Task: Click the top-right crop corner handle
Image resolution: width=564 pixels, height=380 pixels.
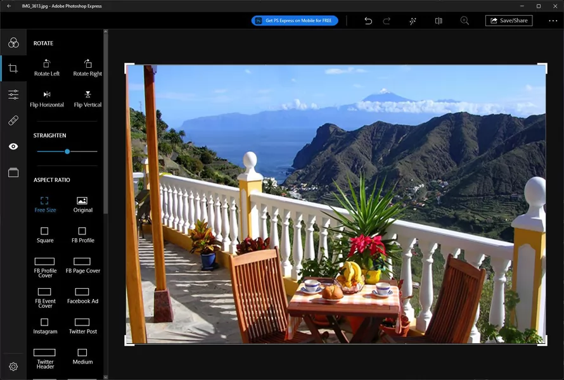Action: pyautogui.click(x=542, y=68)
